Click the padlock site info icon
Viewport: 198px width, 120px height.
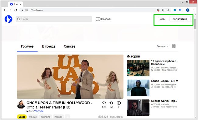click(22, 10)
